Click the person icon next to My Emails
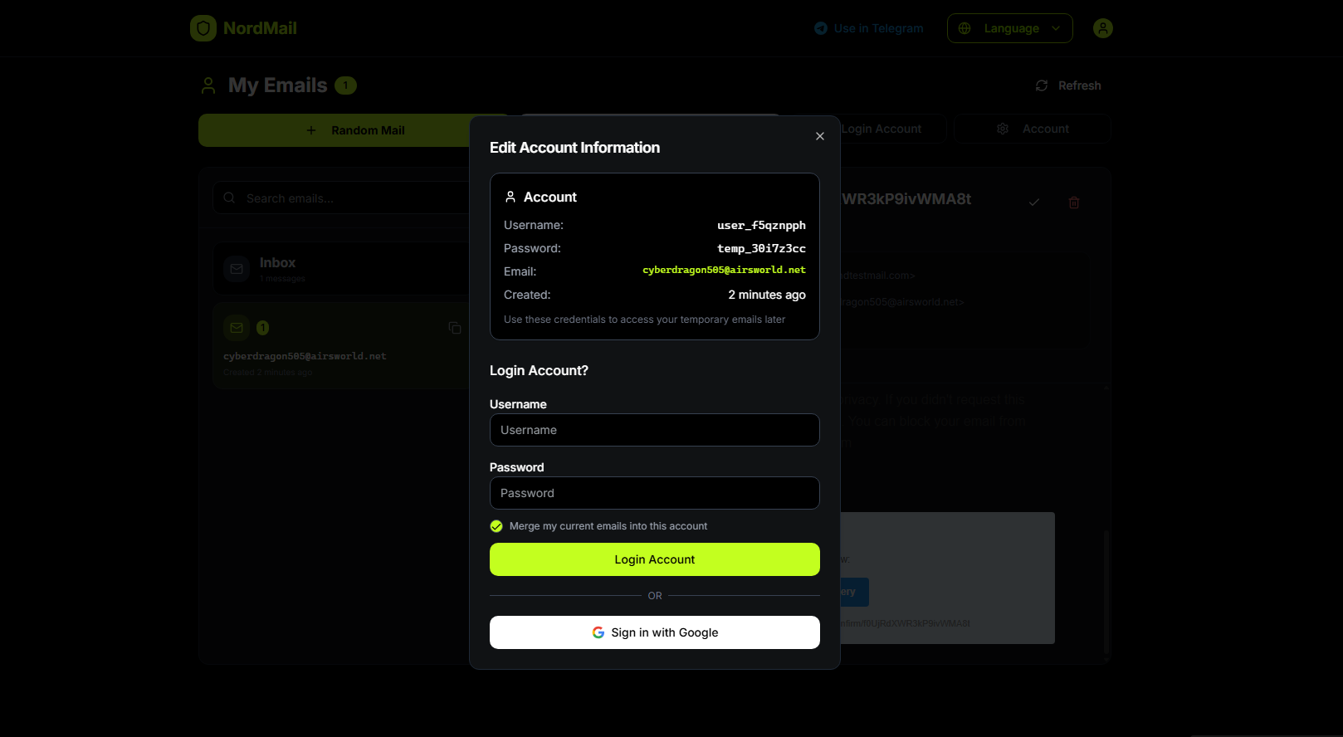1343x737 pixels. [208, 85]
